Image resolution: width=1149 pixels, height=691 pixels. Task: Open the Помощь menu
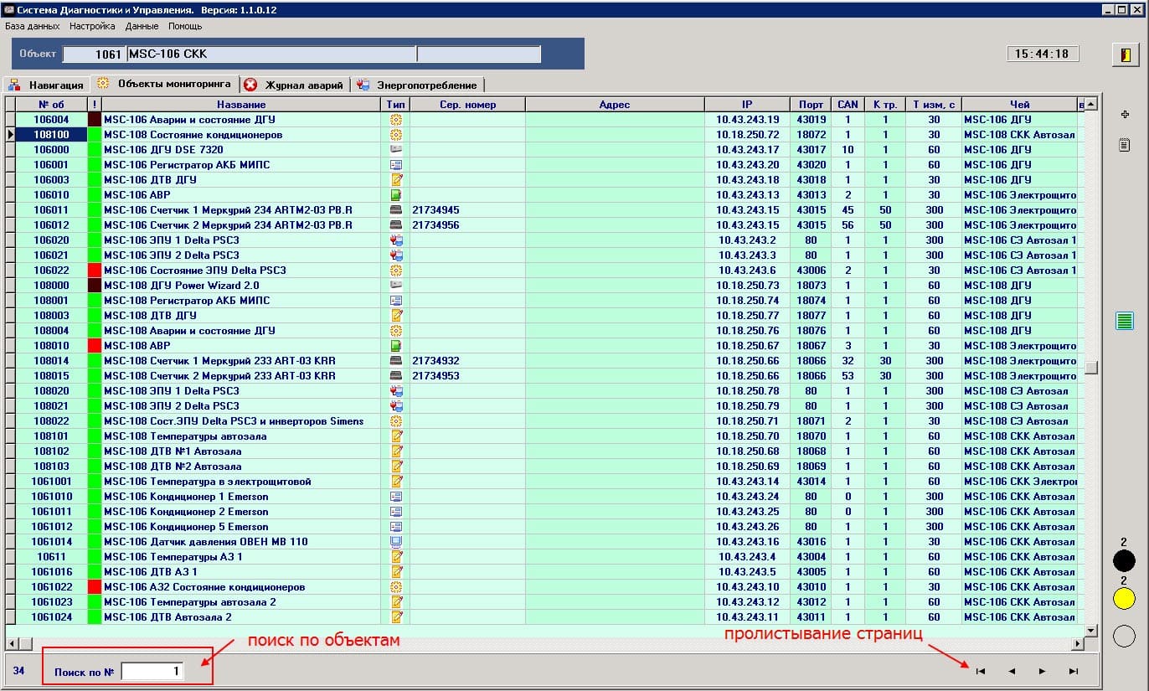coord(185,26)
